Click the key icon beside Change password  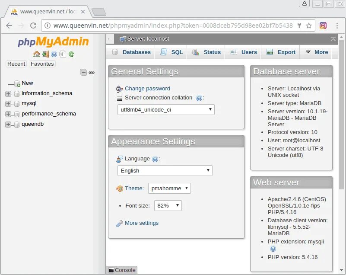tap(119, 89)
